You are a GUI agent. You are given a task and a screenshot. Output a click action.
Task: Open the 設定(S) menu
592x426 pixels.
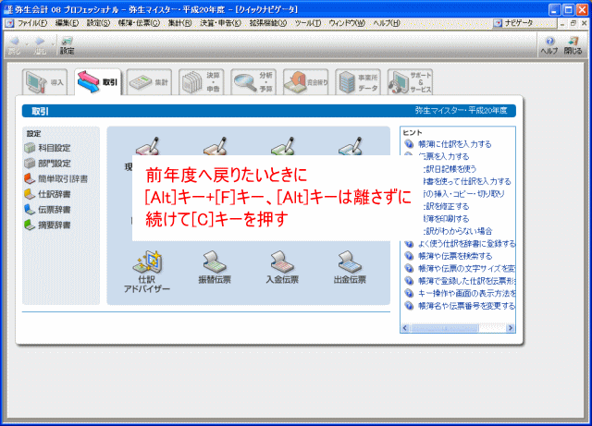98,23
